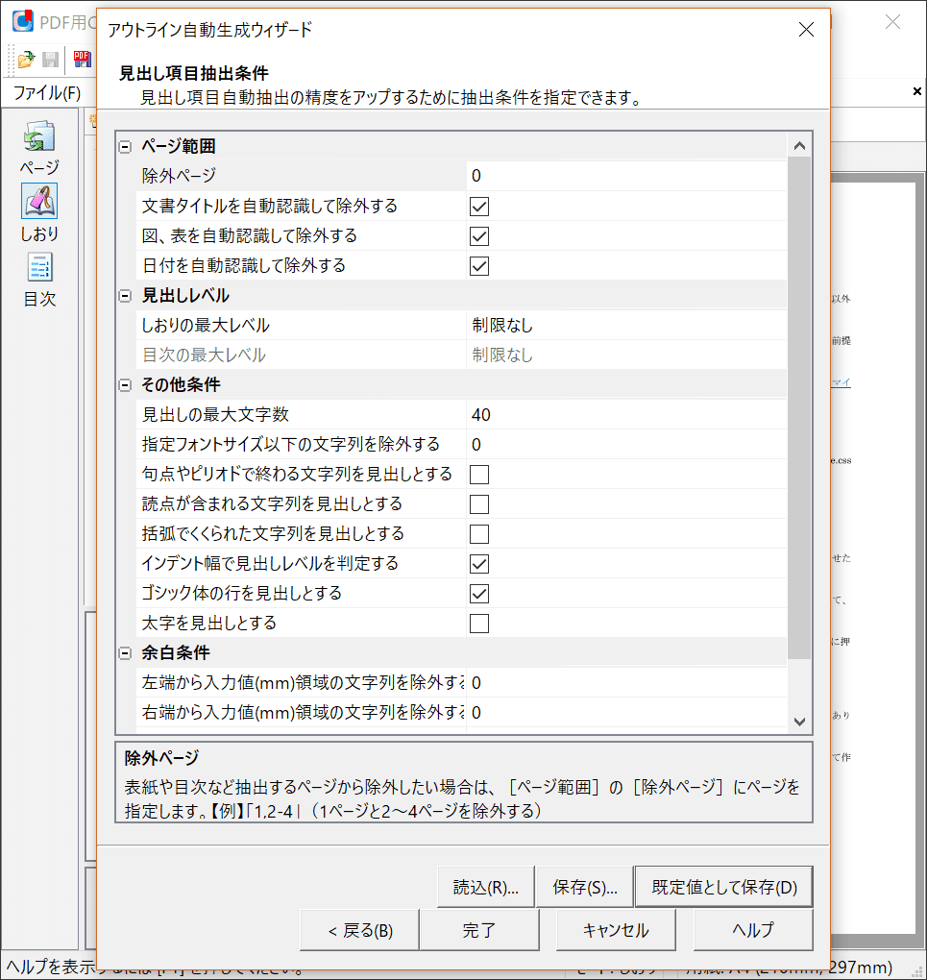Collapse the その他条件 section
Viewport: 927px width, 980px height.
(125, 385)
